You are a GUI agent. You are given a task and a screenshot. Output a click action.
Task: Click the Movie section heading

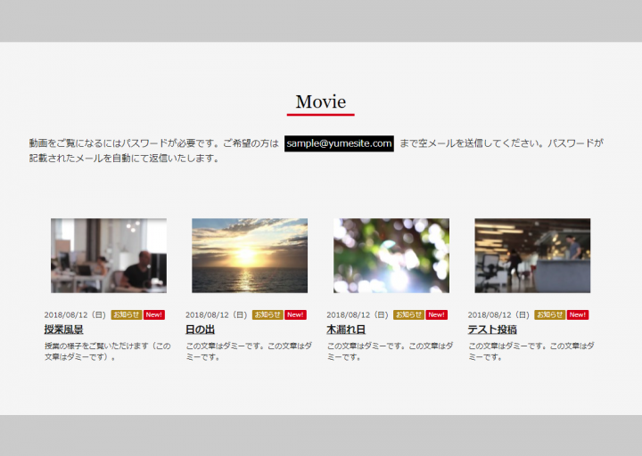pos(321,102)
